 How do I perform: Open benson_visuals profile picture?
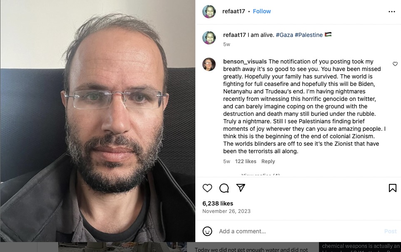(209, 64)
